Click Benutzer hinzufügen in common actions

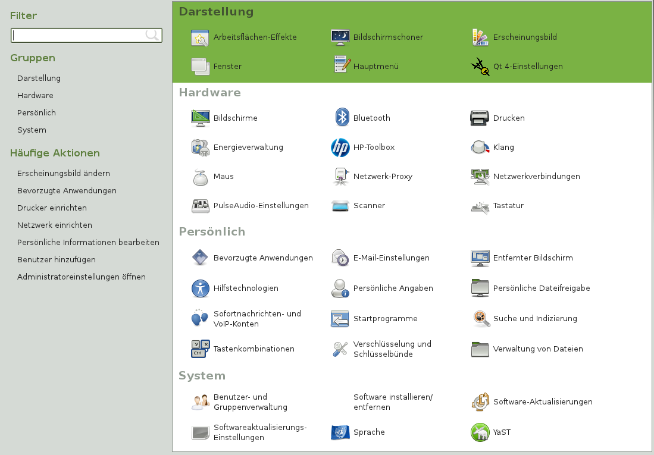click(56, 259)
